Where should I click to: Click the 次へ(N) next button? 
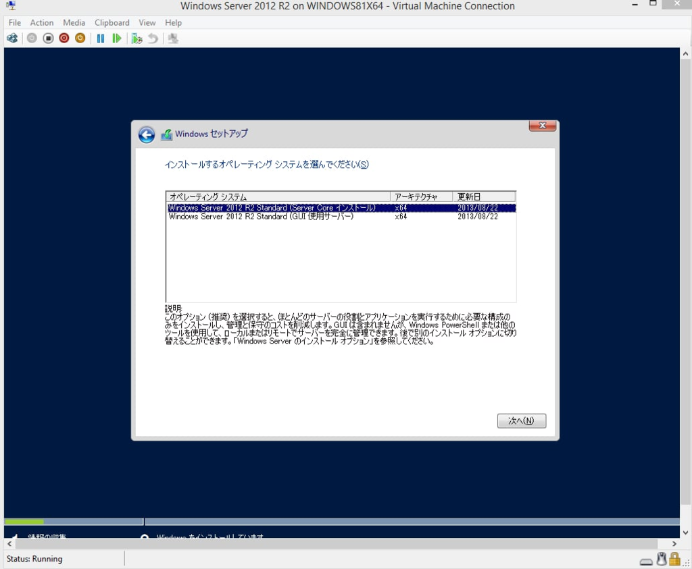click(x=521, y=421)
